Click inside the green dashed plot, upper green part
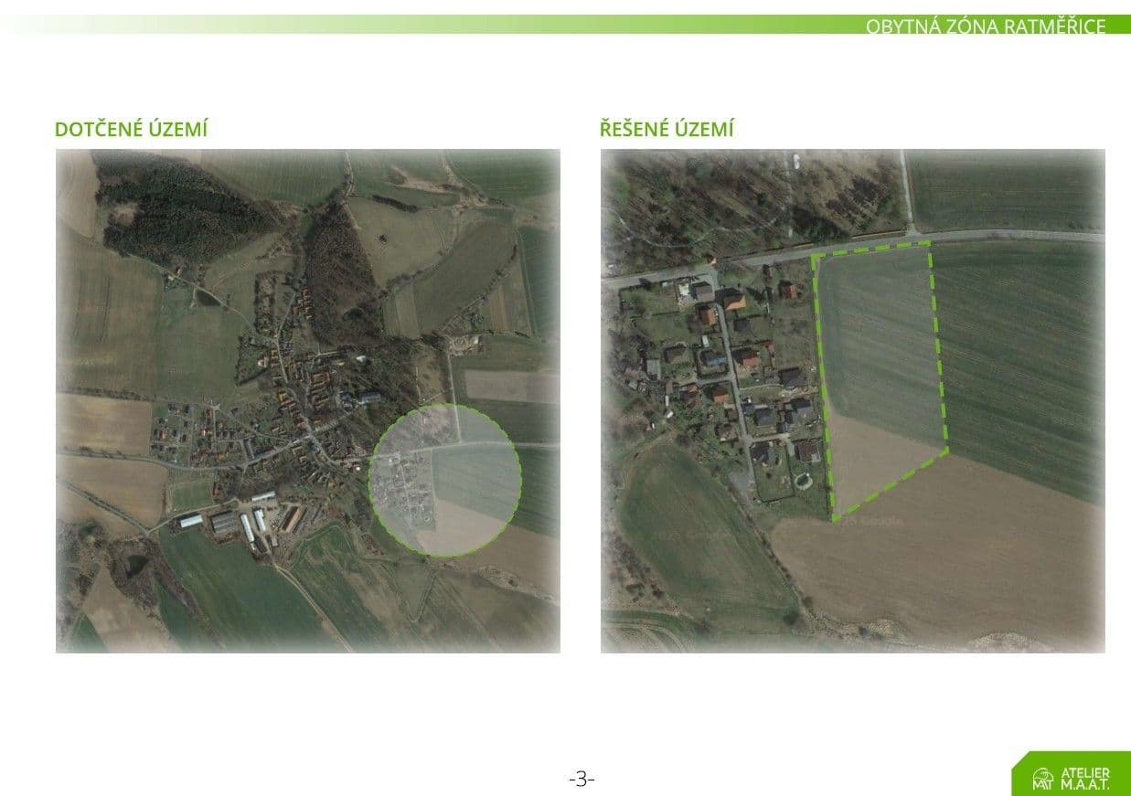This screenshot has height=796, width=1131. click(876, 338)
